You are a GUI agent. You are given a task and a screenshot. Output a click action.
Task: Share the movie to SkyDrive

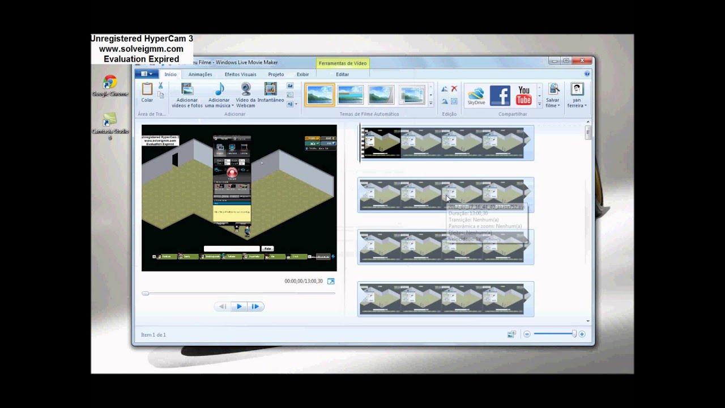coord(476,96)
